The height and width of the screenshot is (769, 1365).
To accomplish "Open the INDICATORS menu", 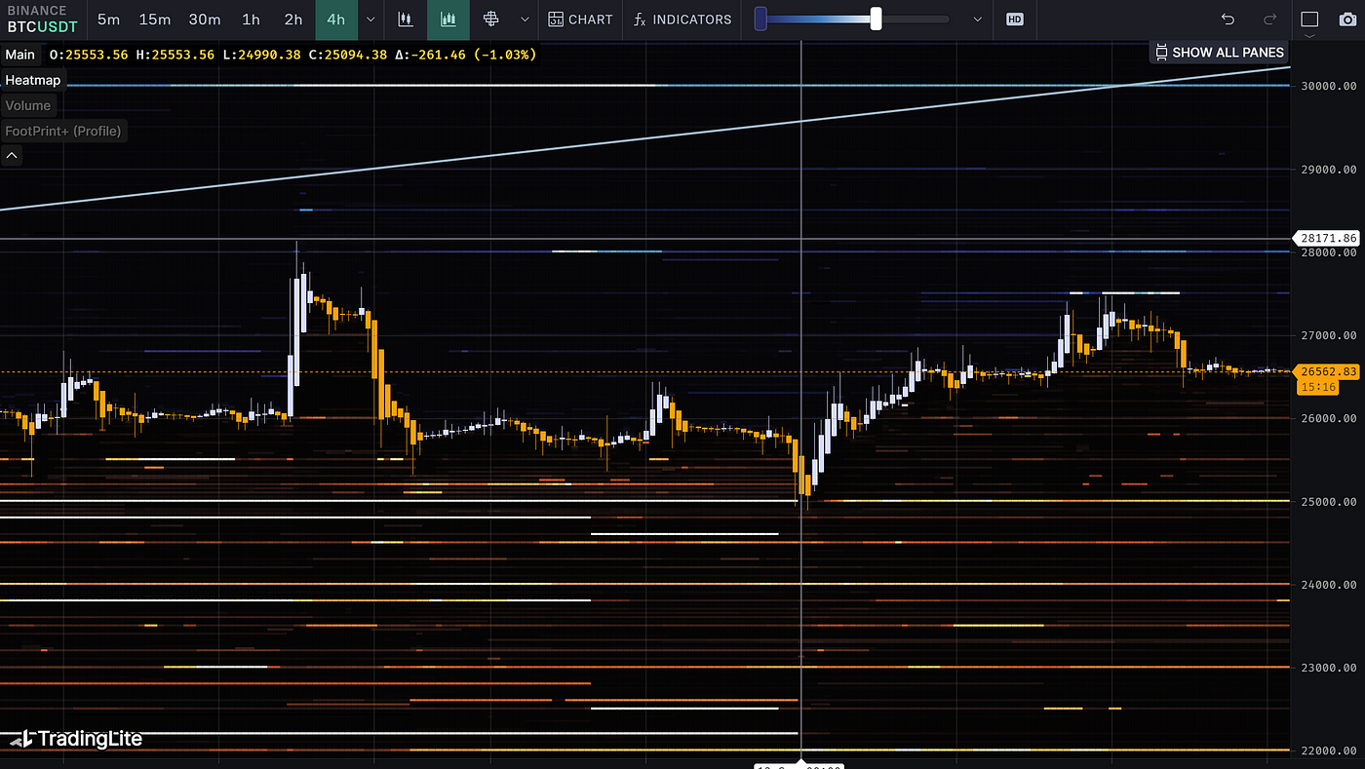I will 682,19.
